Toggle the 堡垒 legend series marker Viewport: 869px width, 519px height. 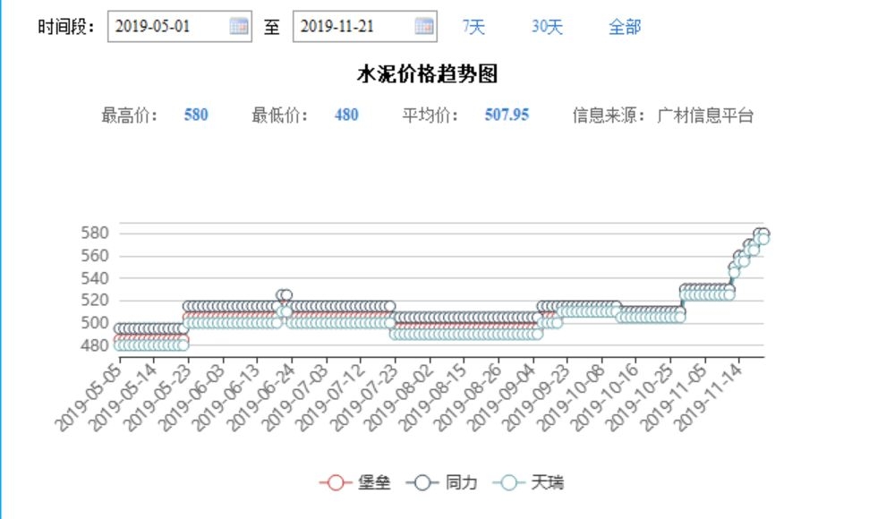[336, 483]
